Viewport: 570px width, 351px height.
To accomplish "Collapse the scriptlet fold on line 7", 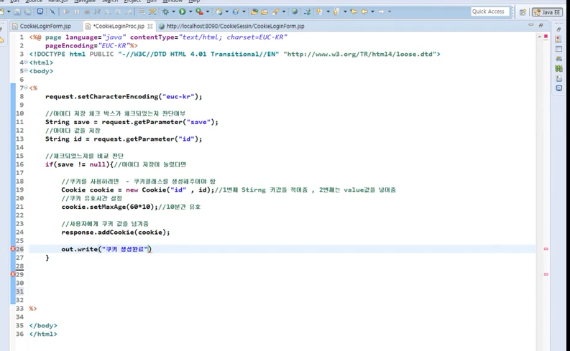I will [x=26, y=88].
